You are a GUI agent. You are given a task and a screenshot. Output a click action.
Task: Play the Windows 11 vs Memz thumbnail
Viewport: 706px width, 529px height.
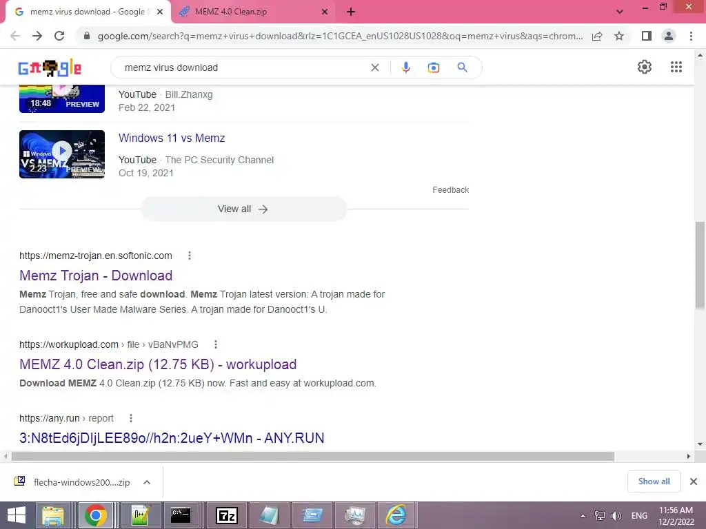click(62, 154)
